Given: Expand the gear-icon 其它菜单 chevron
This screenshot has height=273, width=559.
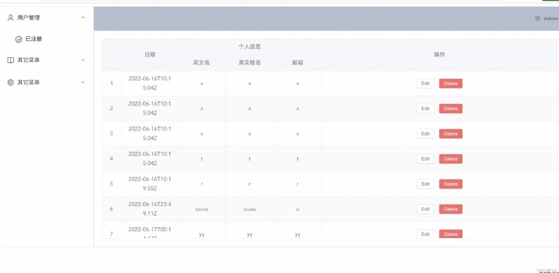Looking at the screenshot, I should pyautogui.click(x=82, y=82).
